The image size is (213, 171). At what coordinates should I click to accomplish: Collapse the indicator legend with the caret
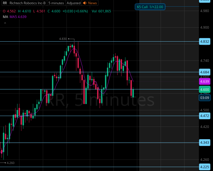[5, 23]
